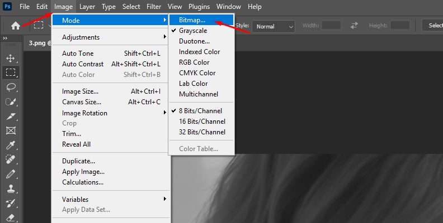Expand the Mode submenu
Image resolution: width=443 pixels, height=223 pixels.
[x=110, y=20]
